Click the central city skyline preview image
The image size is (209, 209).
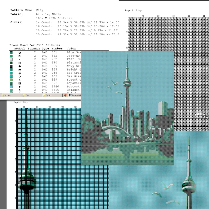pyautogui.click(x=128, y=108)
